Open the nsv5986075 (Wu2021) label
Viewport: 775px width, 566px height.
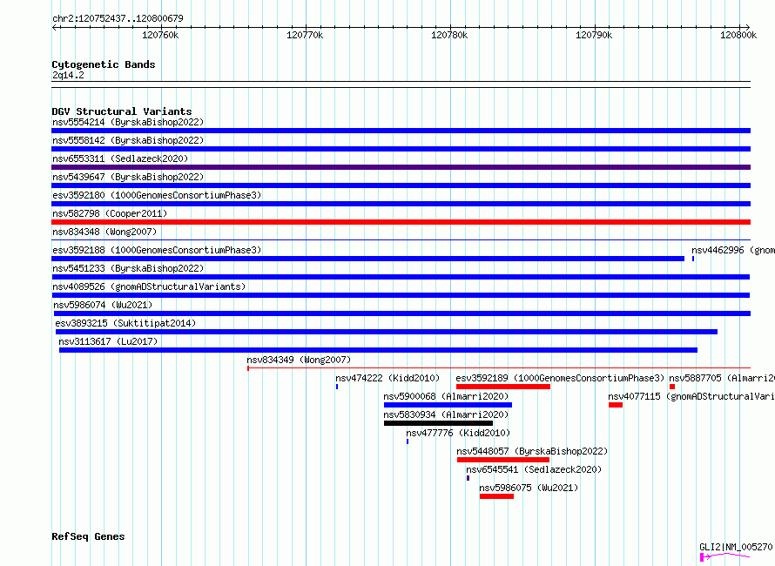click(529, 488)
